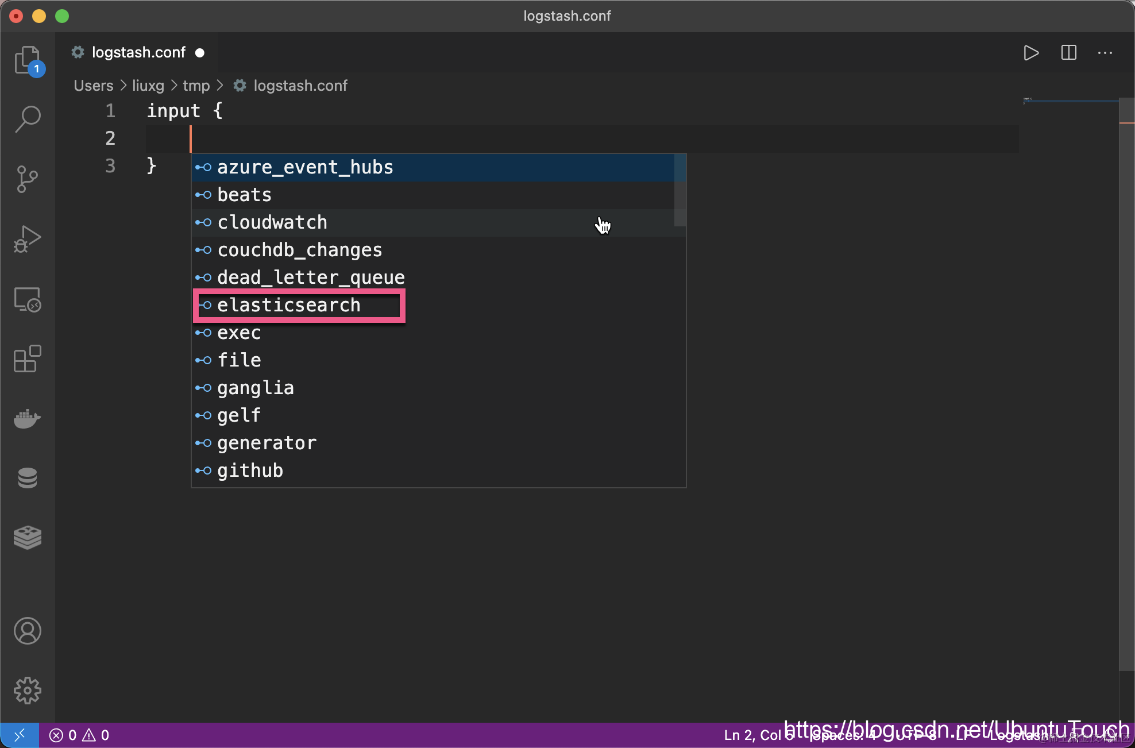Open the errors and warnings status indicator

(79, 735)
